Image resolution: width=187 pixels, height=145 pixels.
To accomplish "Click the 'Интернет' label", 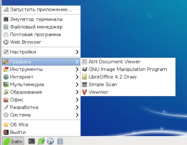I will pyautogui.click(x=22, y=77).
